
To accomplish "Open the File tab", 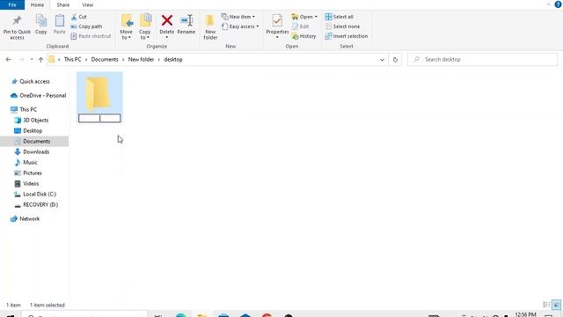I will [12, 5].
